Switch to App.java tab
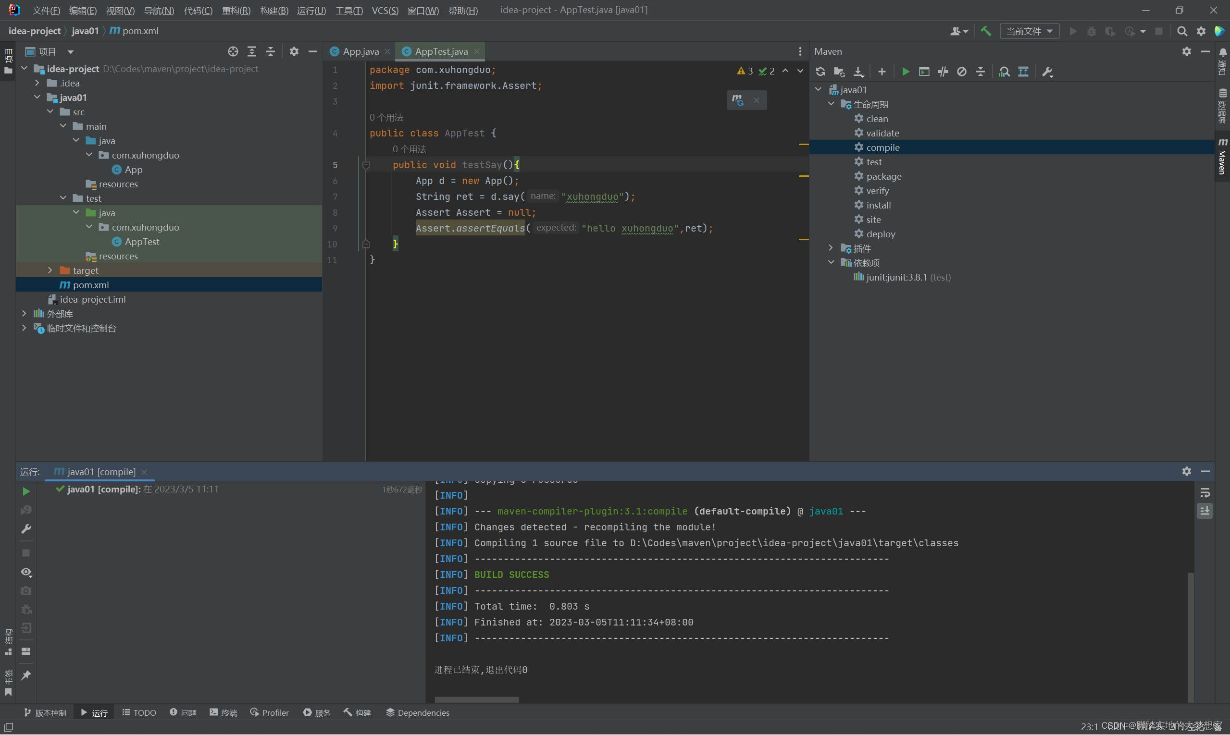This screenshot has height=735, width=1230. 361,51
